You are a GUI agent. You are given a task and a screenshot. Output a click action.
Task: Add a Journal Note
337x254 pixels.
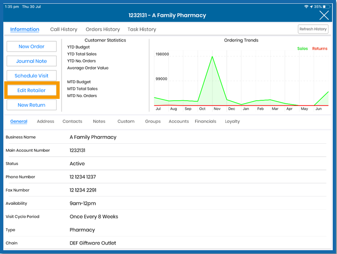point(32,61)
